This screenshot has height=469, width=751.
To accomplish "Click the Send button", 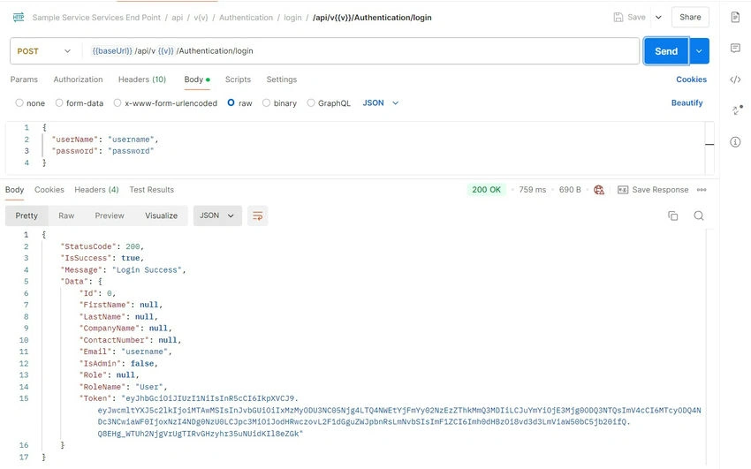I will click(666, 51).
